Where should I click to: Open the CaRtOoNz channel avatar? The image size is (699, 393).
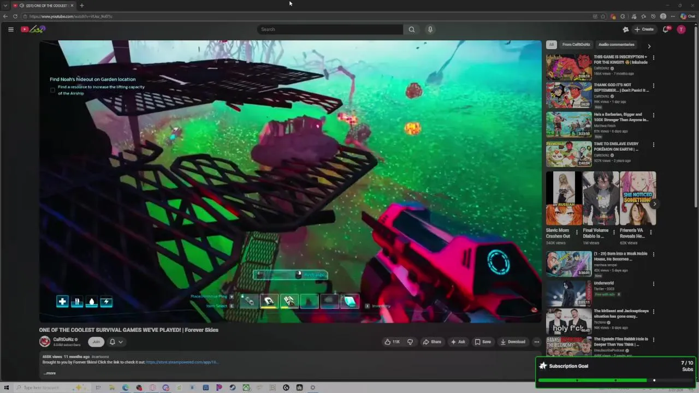45,342
